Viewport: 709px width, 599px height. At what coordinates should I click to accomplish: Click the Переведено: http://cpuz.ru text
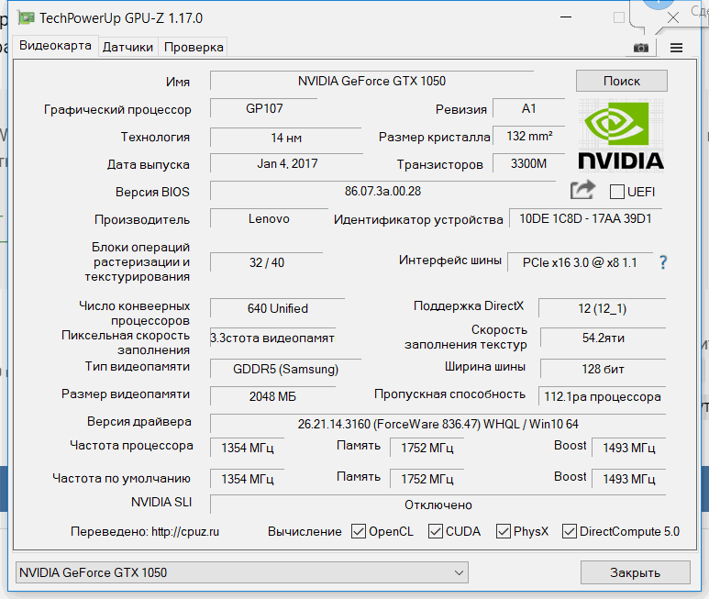[145, 532]
